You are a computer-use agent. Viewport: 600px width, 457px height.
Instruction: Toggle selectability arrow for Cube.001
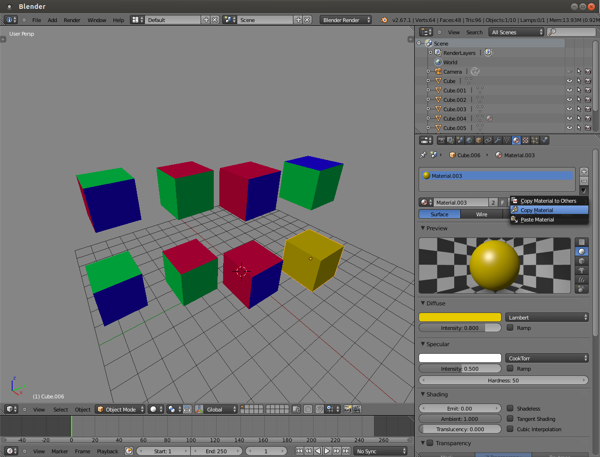click(579, 90)
